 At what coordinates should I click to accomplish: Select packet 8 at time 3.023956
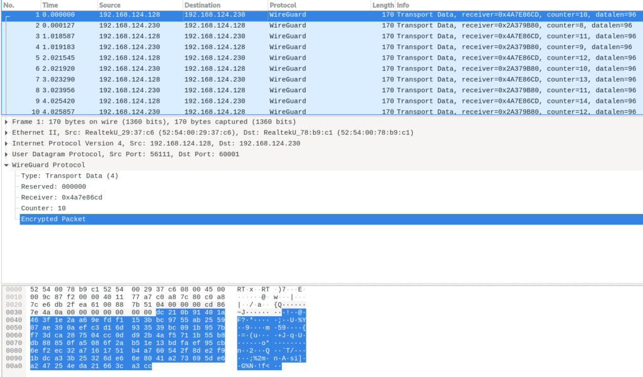tap(251, 90)
